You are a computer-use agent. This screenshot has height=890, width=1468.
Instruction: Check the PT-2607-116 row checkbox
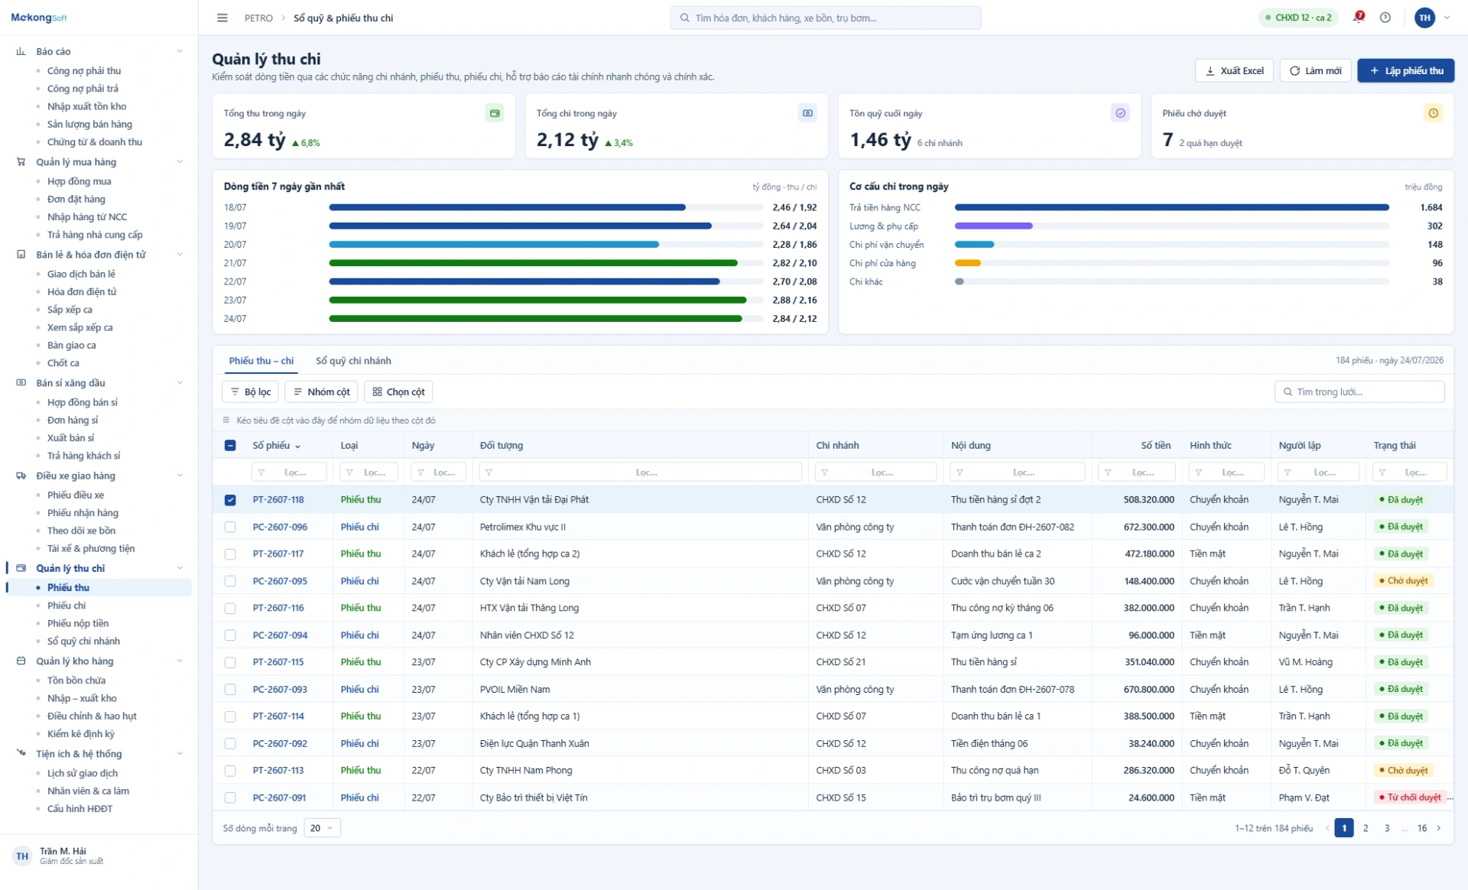coord(230,609)
